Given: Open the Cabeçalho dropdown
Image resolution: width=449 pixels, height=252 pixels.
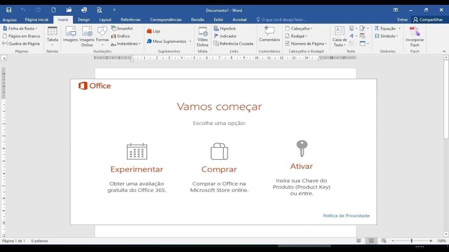Looking at the screenshot, I should (299, 28).
